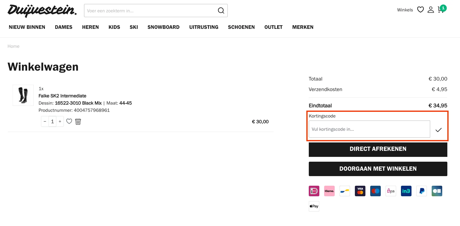Click the Home breadcrumb link

click(x=14, y=46)
